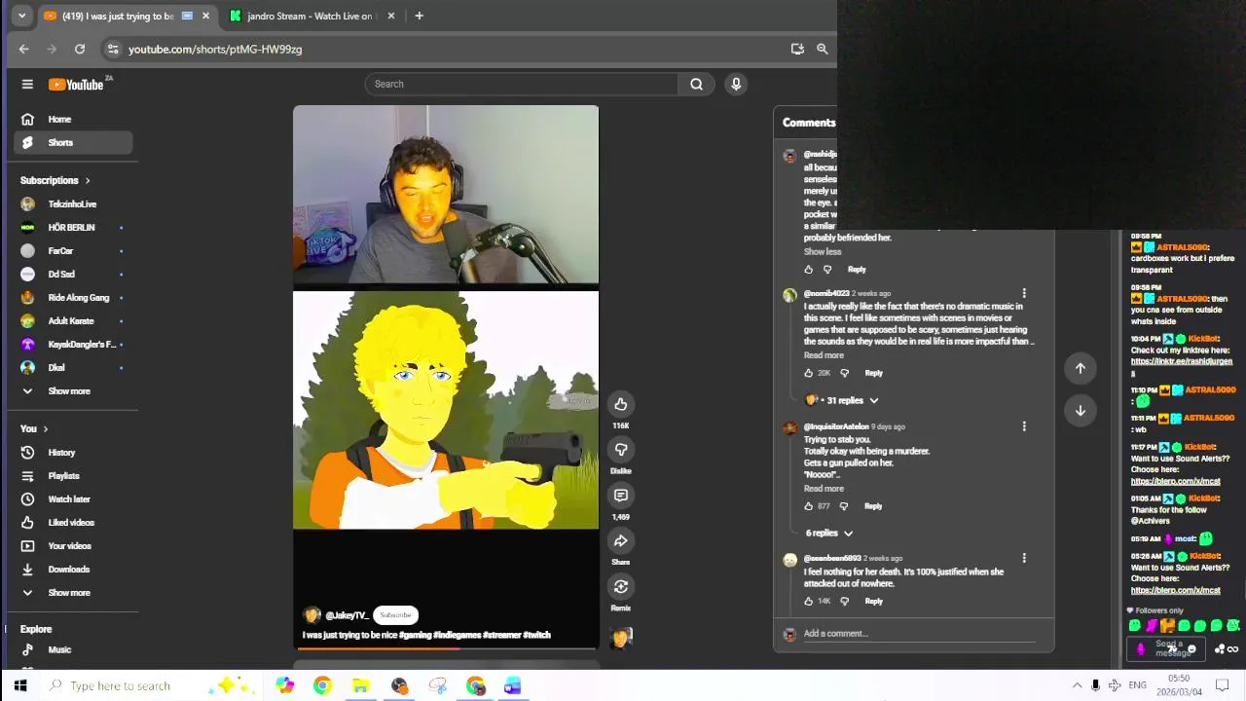The image size is (1246, 701).
Task: Open the sound track thumbnail under Remix
Action: [x=621, y=638]
